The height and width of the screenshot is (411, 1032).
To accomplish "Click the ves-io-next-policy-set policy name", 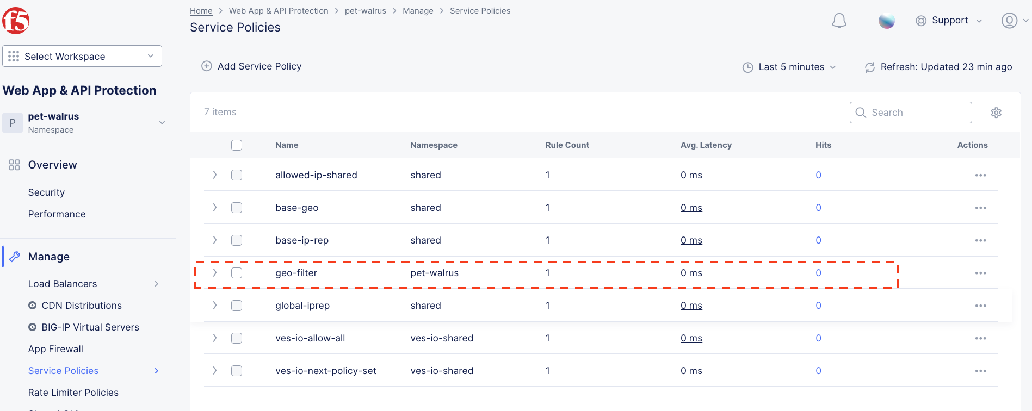I will coord(326,371).
